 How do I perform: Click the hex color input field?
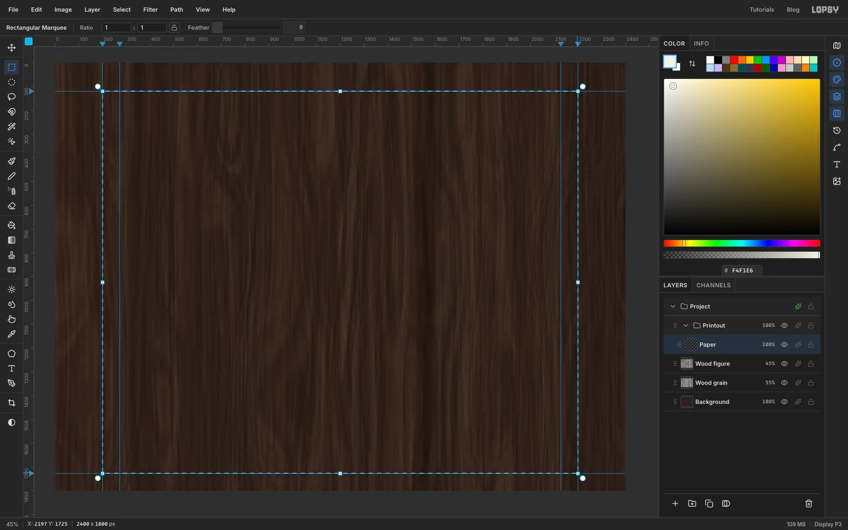pos(742,270)
